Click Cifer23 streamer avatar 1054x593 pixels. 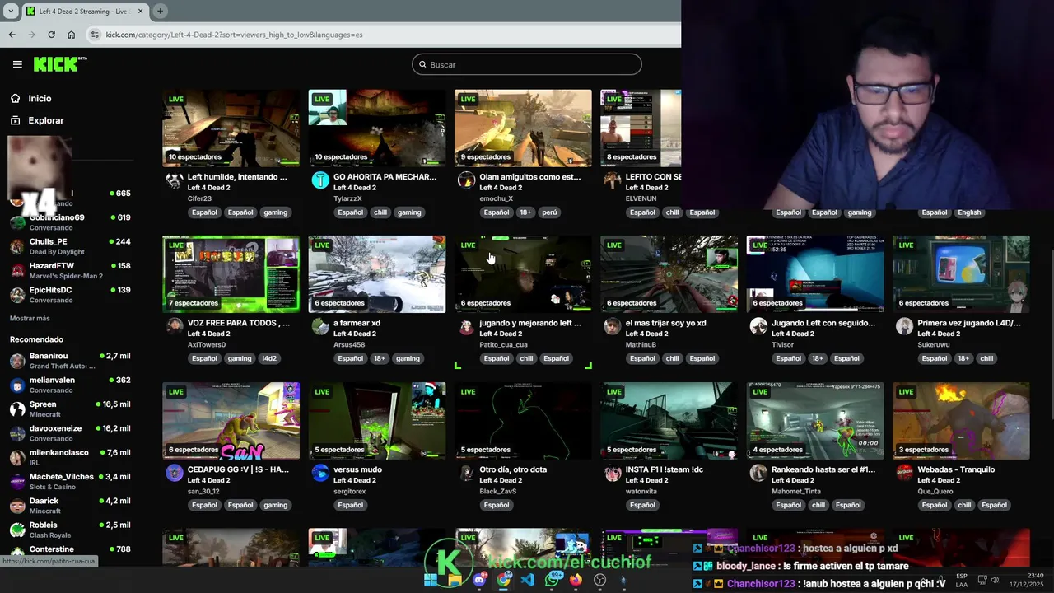pyautogui.click(x=174, y=180)
